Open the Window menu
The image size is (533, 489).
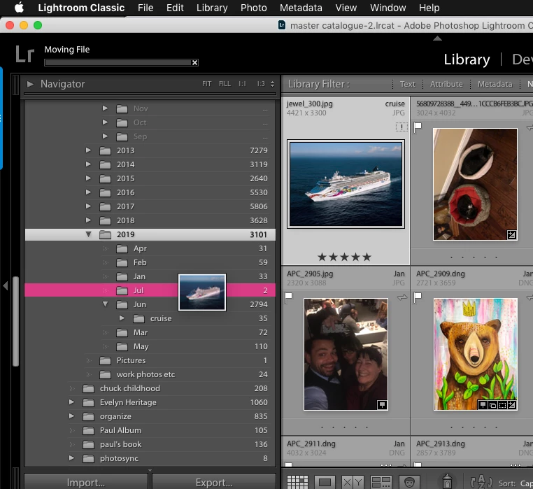point(388,8)
